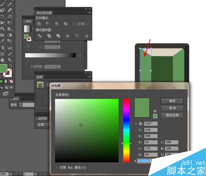This screenshot has height=176, width=206.
Task: Set toolbar paint to Gradient mode
Action: [x=6, y=81]
